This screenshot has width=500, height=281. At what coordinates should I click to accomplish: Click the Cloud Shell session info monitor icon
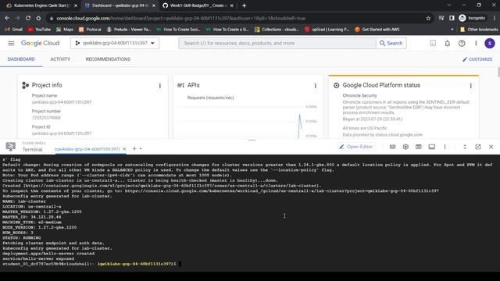coord(432,147)
